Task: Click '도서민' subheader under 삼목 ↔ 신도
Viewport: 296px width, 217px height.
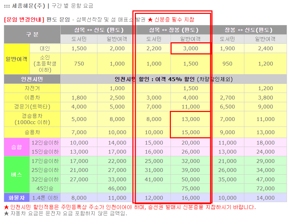Action: pos(79,39)
